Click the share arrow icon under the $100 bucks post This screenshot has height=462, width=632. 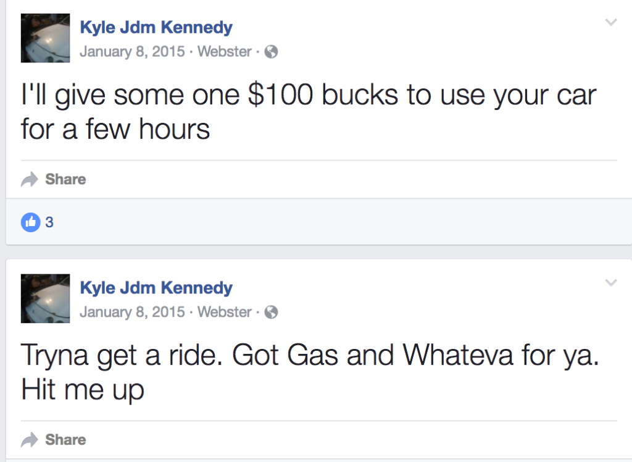(x=29, y=180)
